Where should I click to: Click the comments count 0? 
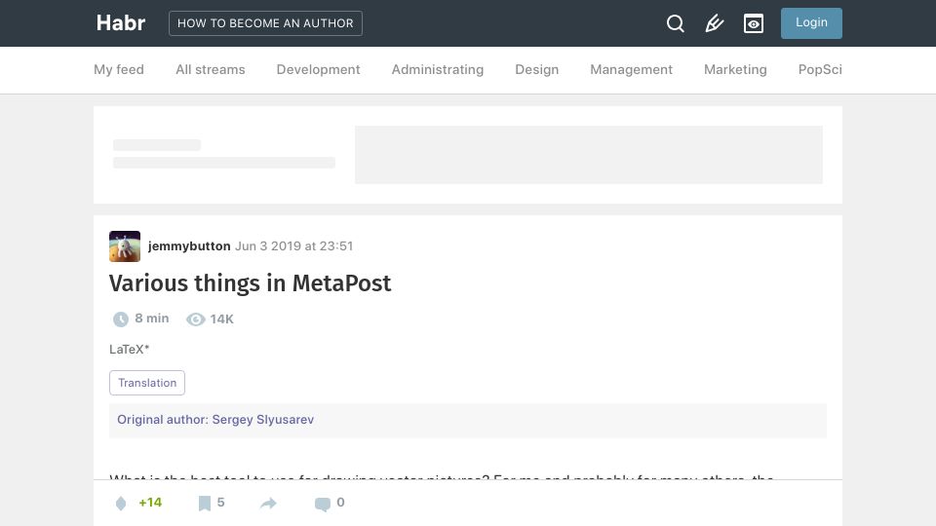(x=340, y=503)
